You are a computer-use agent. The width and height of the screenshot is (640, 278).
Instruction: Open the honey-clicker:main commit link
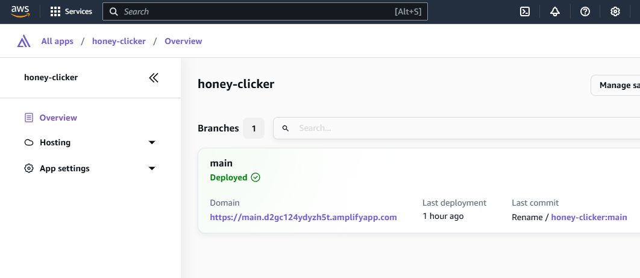point(589,217)
